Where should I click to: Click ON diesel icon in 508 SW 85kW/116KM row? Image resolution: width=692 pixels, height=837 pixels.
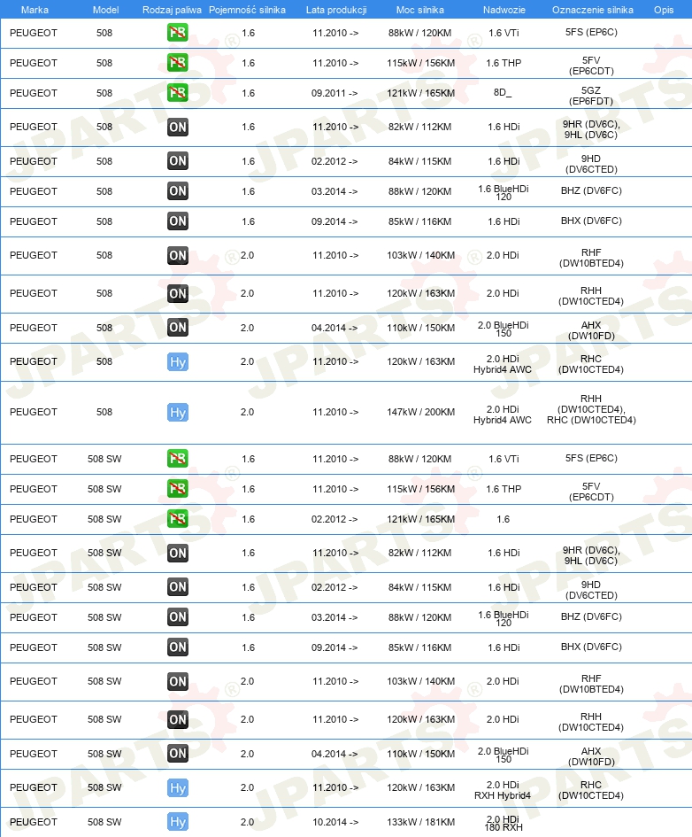click(x=178, y=647)
